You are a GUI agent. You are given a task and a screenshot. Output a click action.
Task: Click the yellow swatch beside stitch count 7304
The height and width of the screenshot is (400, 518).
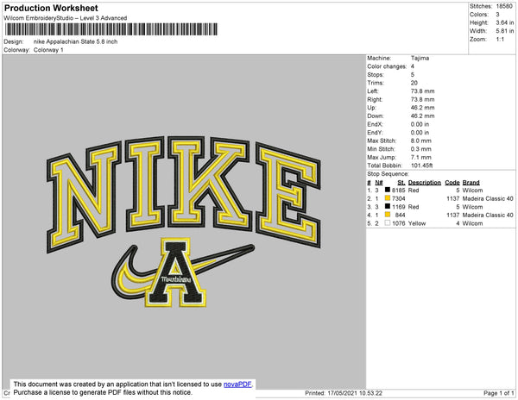388,198
